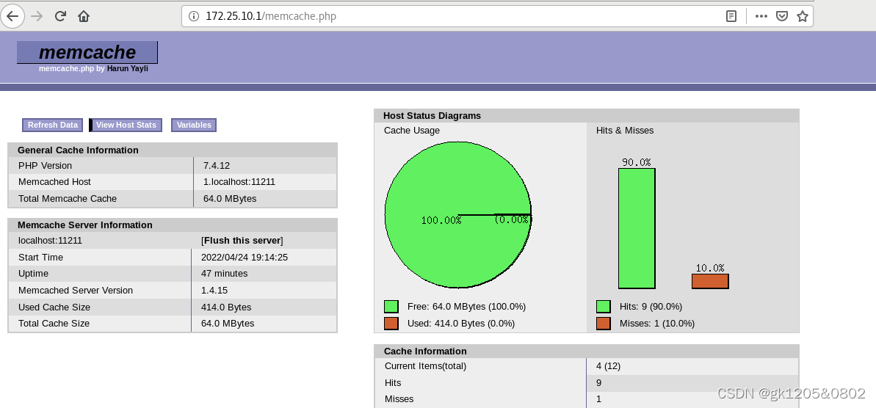Click green Free swatch in Cache Usage legend
This screenshot has height=408, width=876.
[391, 307]
